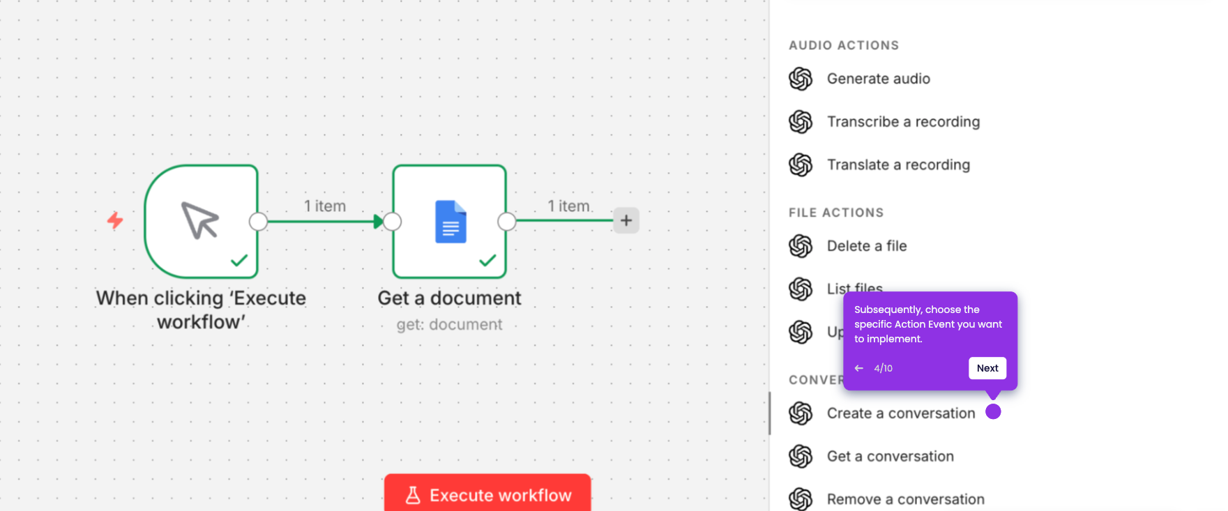Click the output connector of the trigger node
The height and width of the screenshot is (511, 1228).
259,222
